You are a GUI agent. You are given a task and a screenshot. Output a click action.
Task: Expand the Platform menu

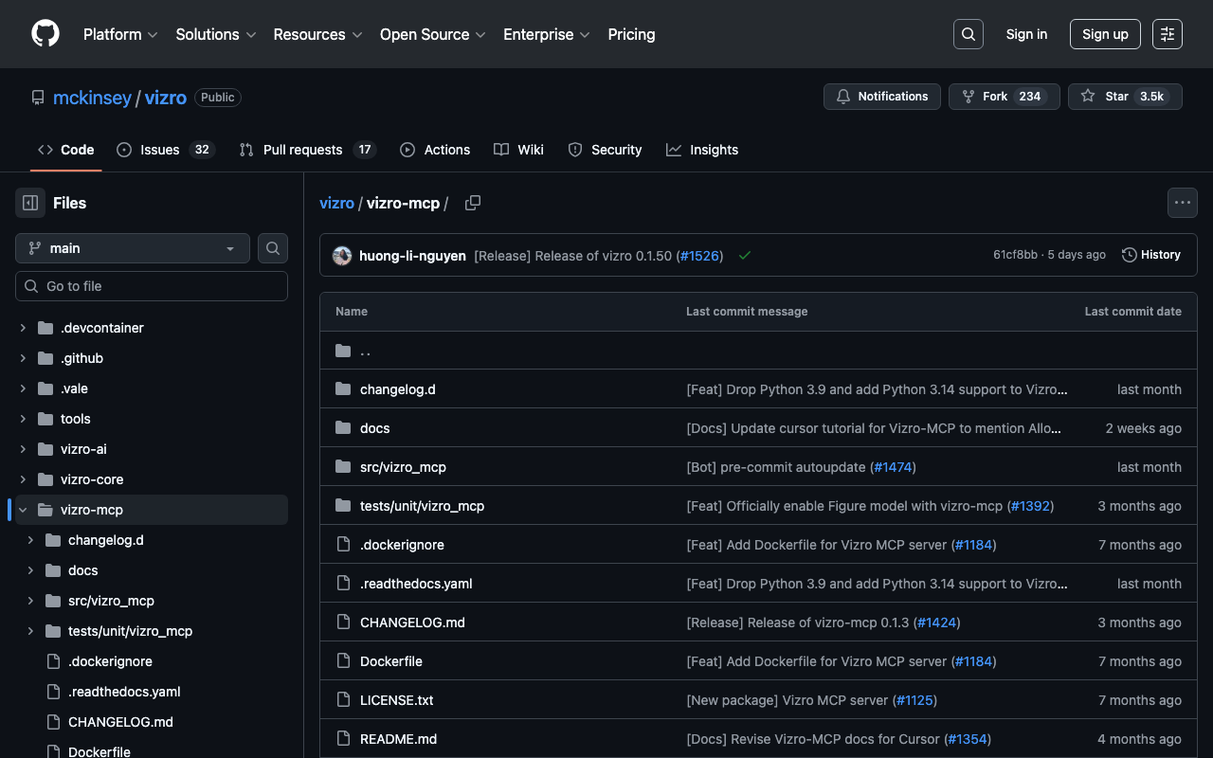coord(120,34)
